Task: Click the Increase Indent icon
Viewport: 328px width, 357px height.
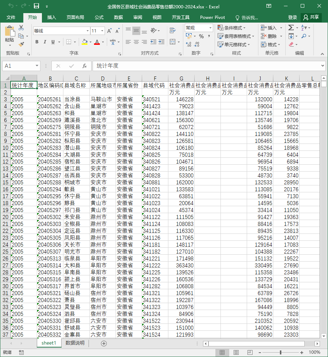Action: tap(161, 42)
